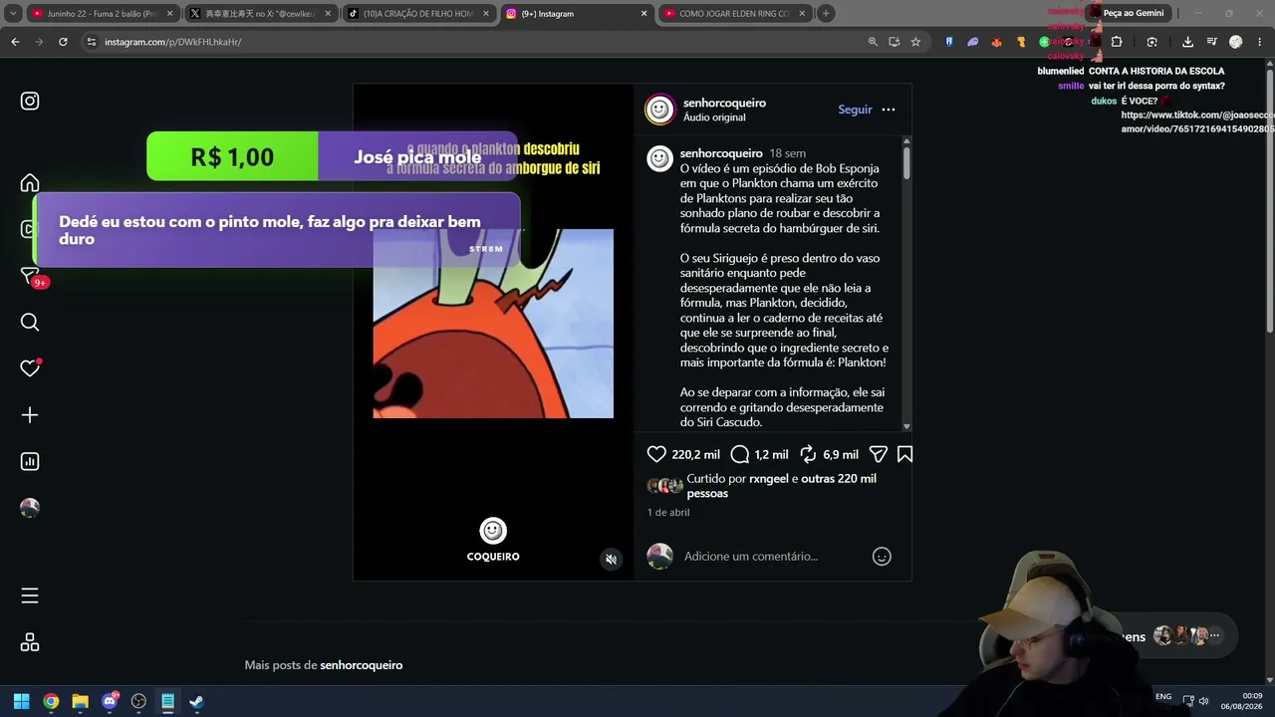Open Chrome zoom magnifier icon in address bar
The width and height of the screenshot is (1275, 717).
point(873,42)
